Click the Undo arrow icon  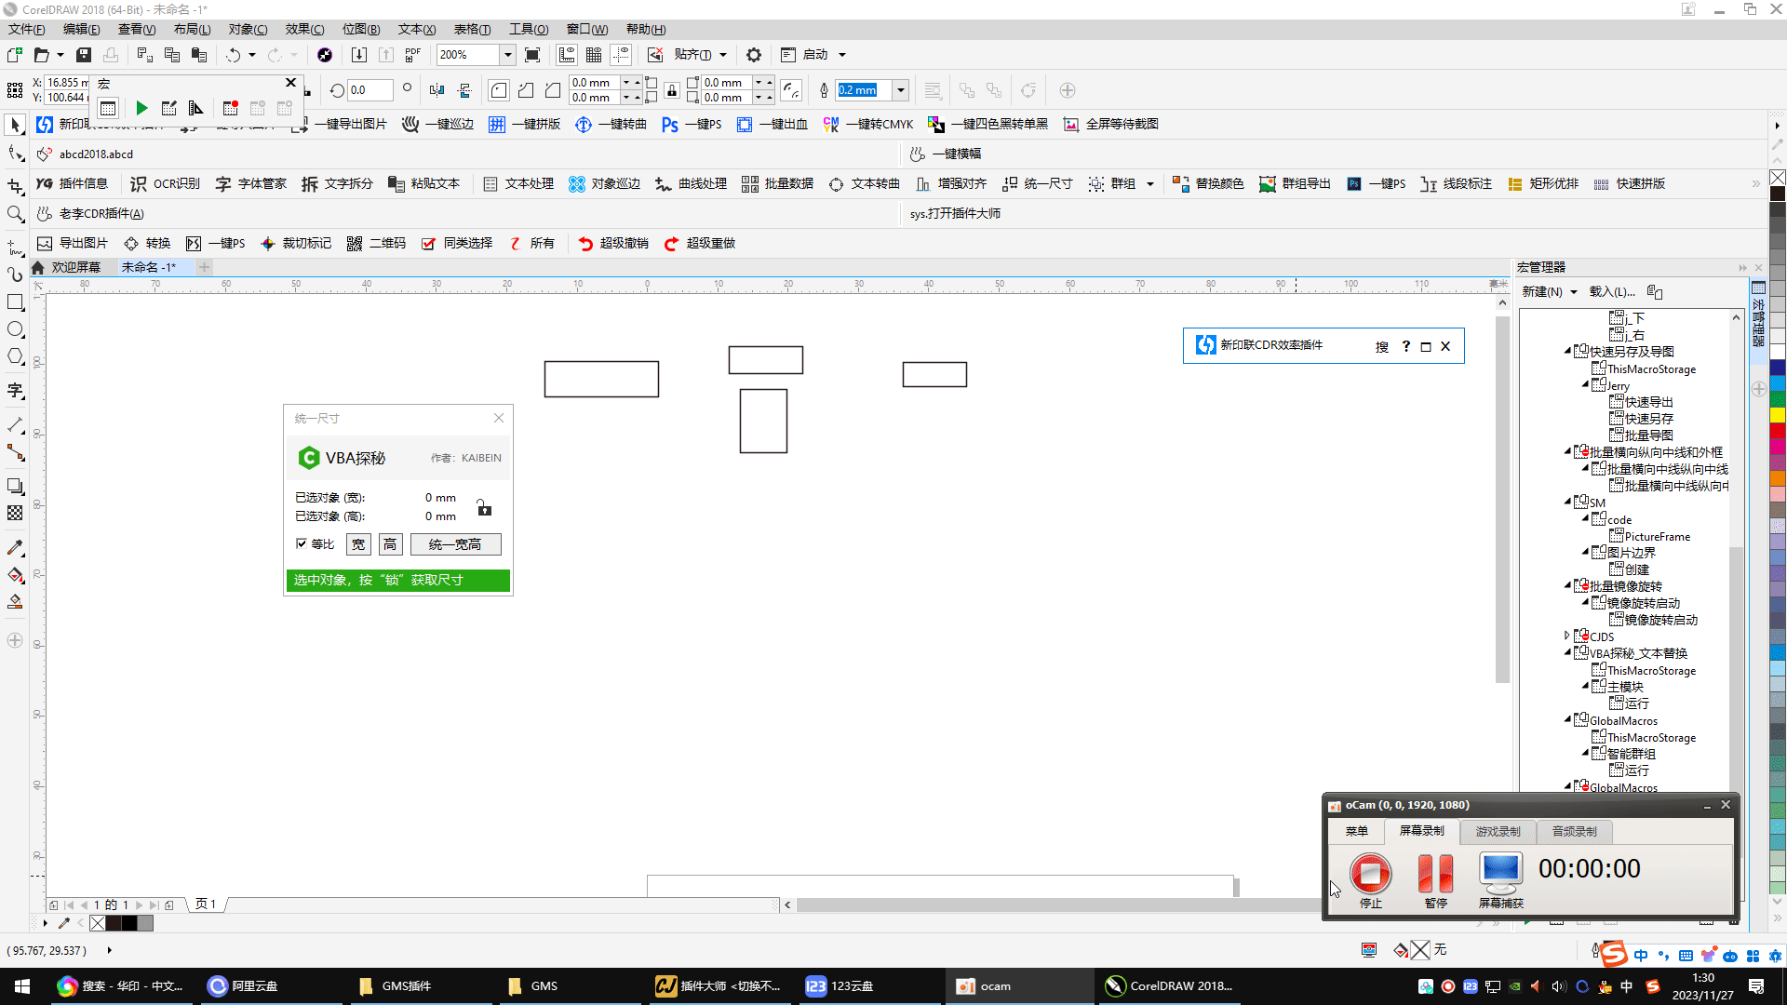pos(233,55)
